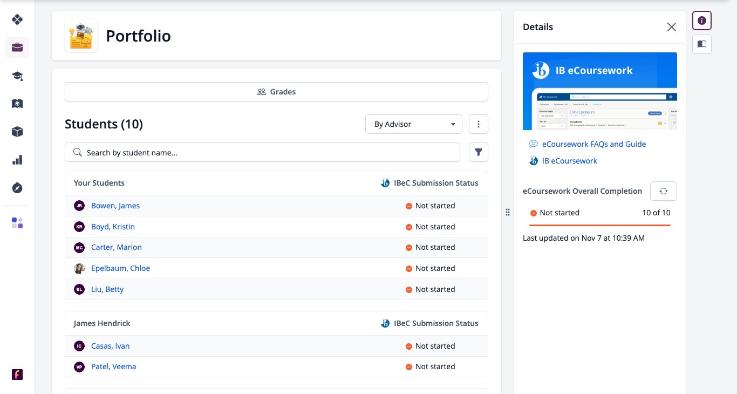Screen dimensions: 737x394
Task: Open student Bowen, James
Action: click(115, 206)
